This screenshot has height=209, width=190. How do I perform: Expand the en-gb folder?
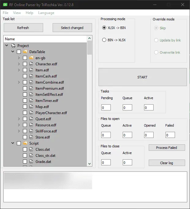19,58
